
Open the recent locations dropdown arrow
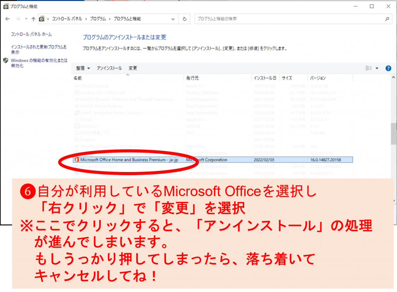pos(26,19)
